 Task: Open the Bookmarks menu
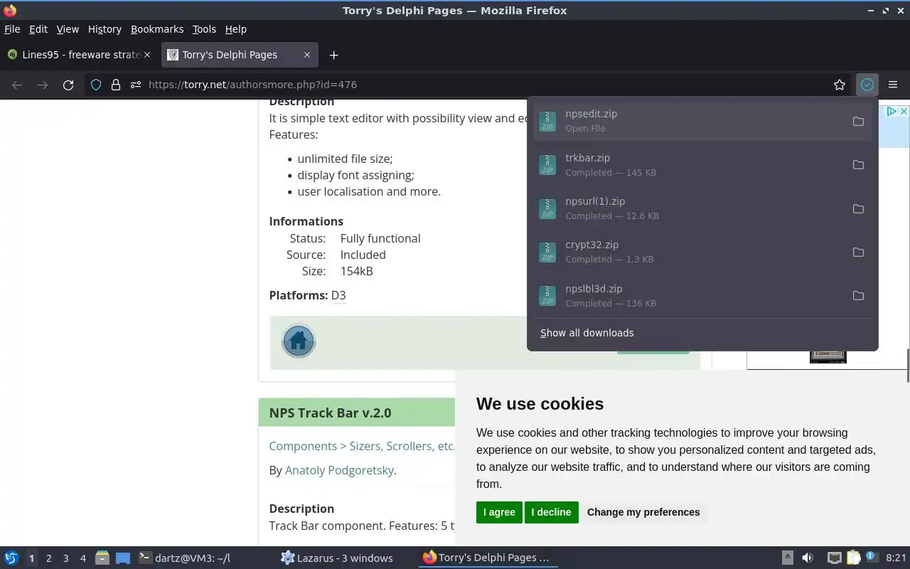tap(157, 29)
